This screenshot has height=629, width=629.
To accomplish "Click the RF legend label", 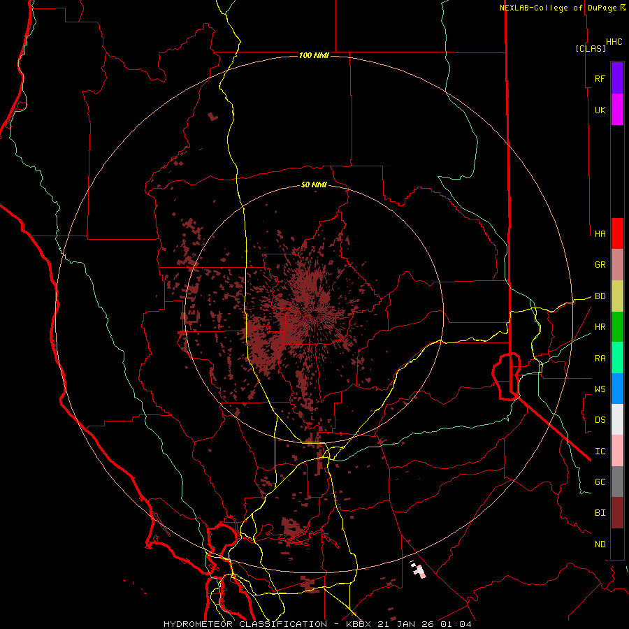I will coord(600,78).
